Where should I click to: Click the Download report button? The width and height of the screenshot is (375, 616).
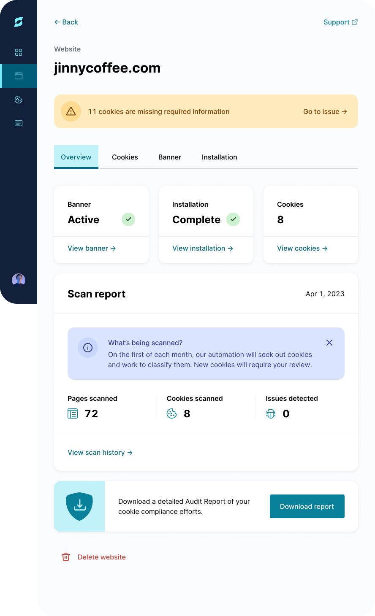307,506
